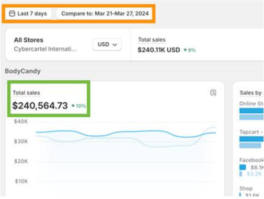The image size is (264, 199).
Task: Open the report view icon on sales chart
Action: [213, 93]
